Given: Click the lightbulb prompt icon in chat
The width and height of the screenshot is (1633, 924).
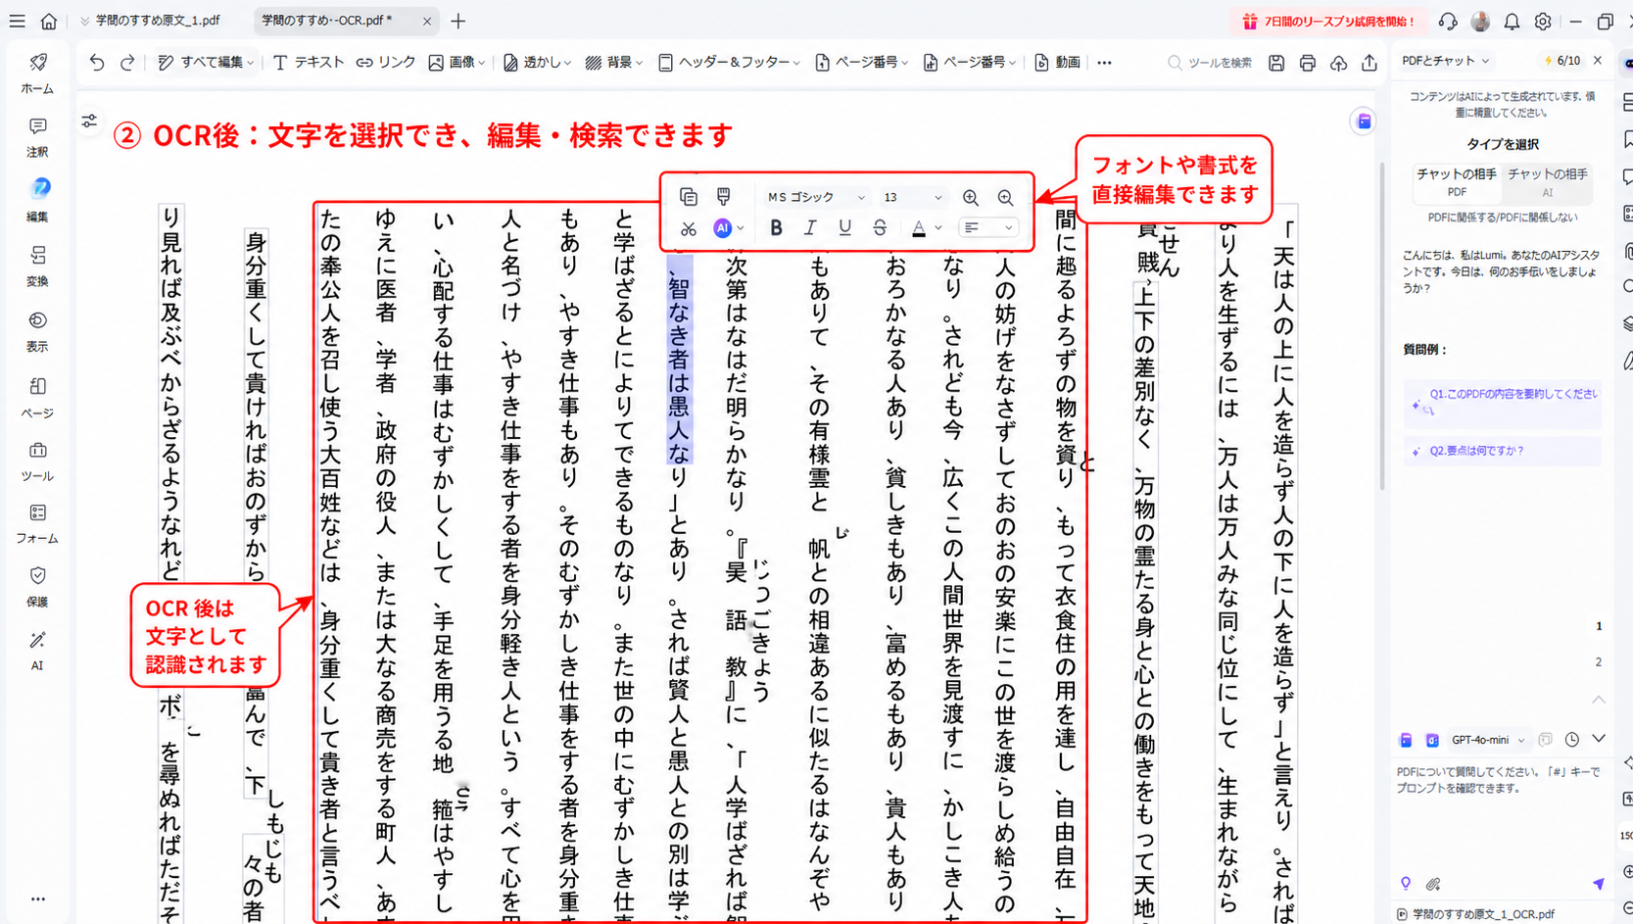Looking at the screenshot, I should coord(1406,884).
